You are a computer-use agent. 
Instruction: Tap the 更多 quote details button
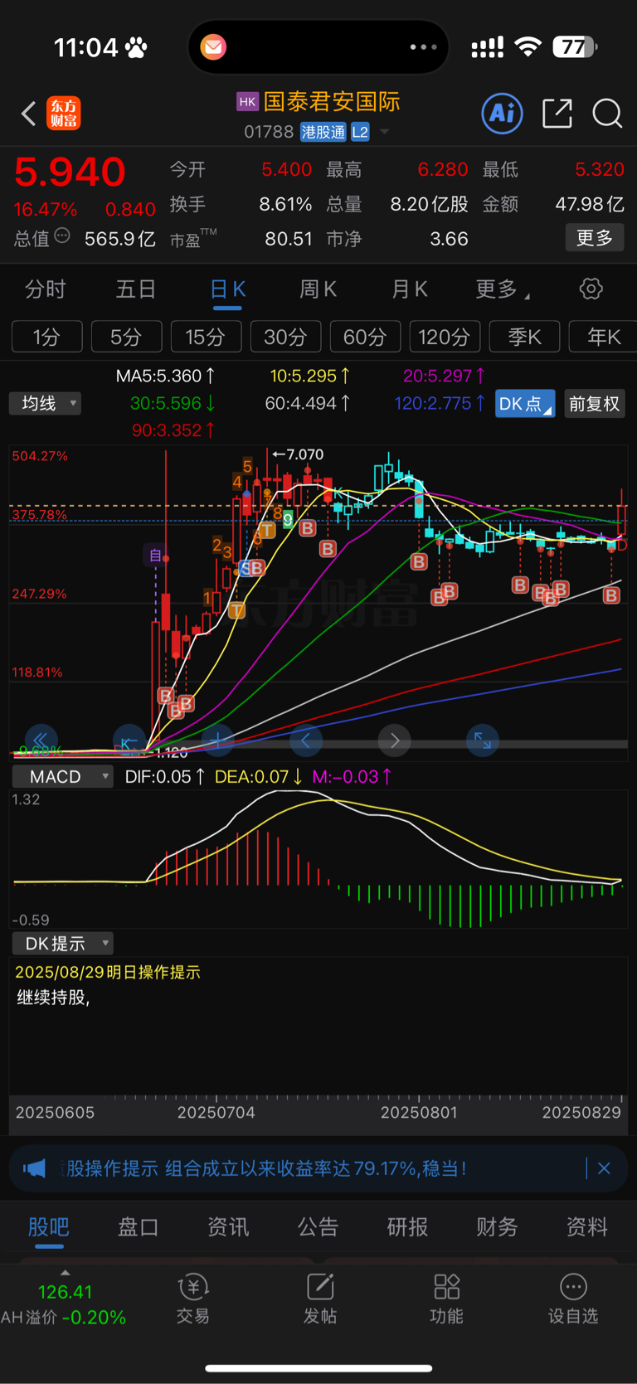[595, 238]
